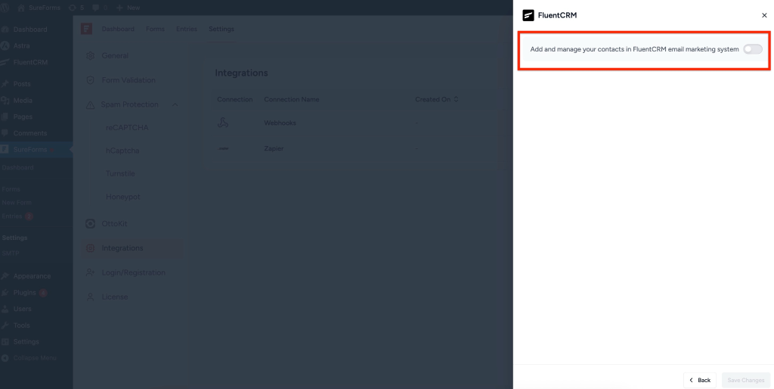Collapse the Spam Protection section chevron
Image resolution: width=774 pixels, height=389 pixels.
pyautogui.click(x=175, y=104)
